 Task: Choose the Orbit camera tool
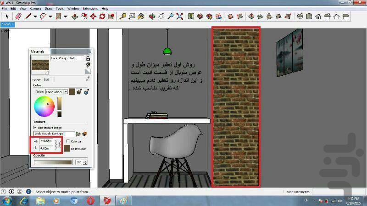[x=152, y=17]
